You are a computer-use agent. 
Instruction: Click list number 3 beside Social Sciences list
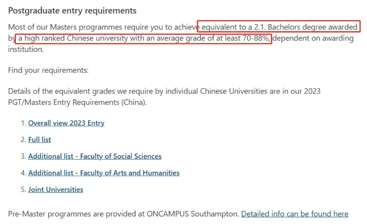pos(23,156)
